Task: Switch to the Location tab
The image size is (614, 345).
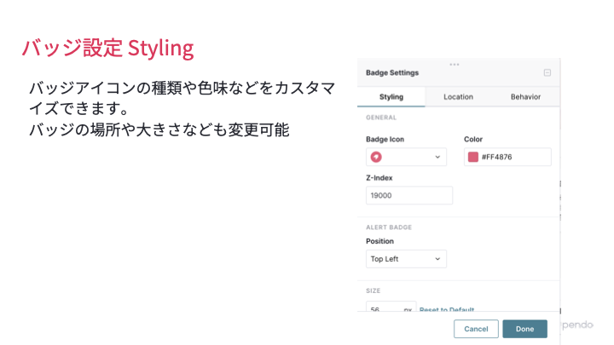Action: 458,96
